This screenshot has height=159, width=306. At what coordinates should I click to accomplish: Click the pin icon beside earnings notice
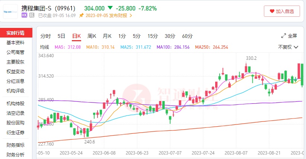point(82,15)
